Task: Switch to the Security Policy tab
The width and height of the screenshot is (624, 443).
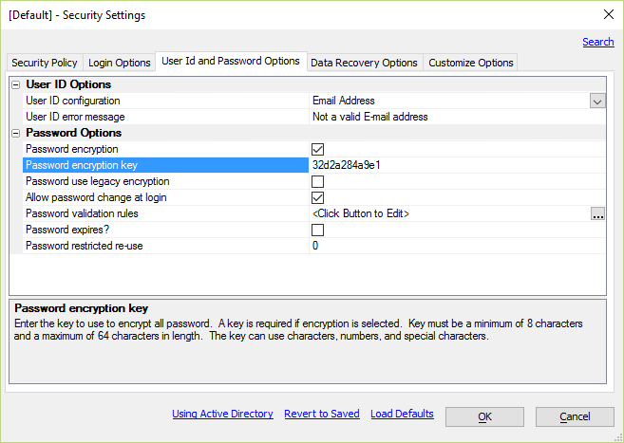Action: pyautogui.click(x=45, y=63)
